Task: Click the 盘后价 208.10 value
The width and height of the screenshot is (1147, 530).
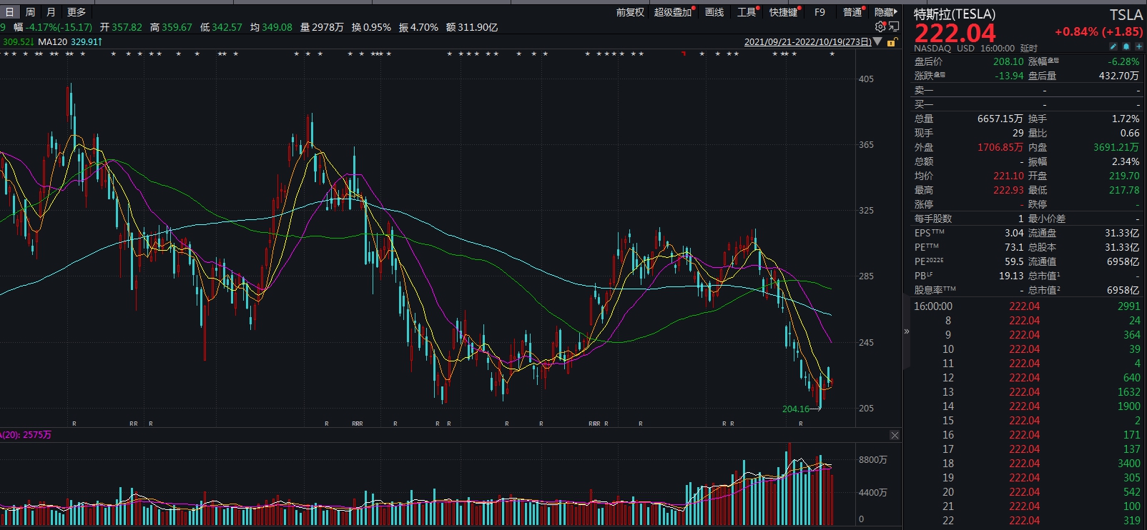Action: [1008, 61]
